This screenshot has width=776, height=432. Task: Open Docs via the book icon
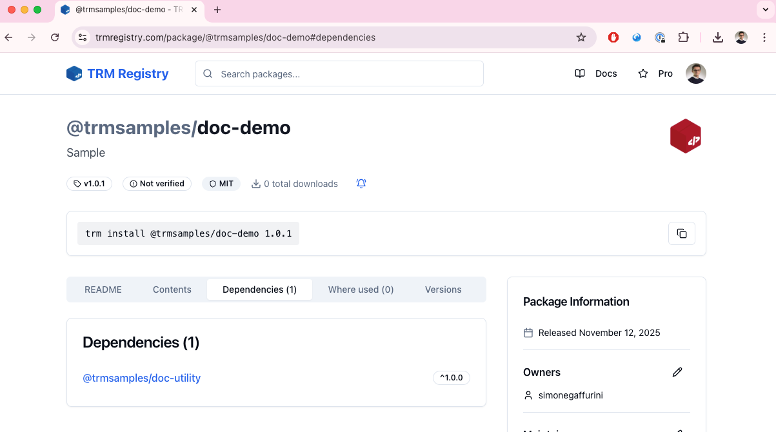pyautogui.click(x=580, y=74)
